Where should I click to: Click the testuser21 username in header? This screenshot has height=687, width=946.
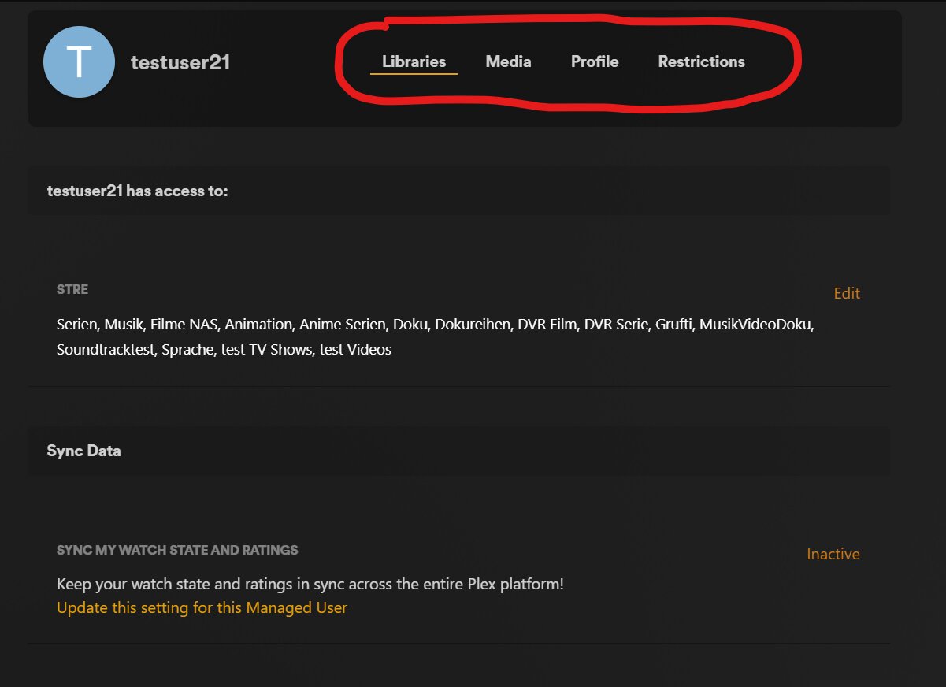(180, 63)
